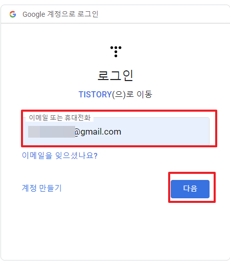Click the Google G logo
This screenshot has height=261, width=230.
click(x=13, y=14)
